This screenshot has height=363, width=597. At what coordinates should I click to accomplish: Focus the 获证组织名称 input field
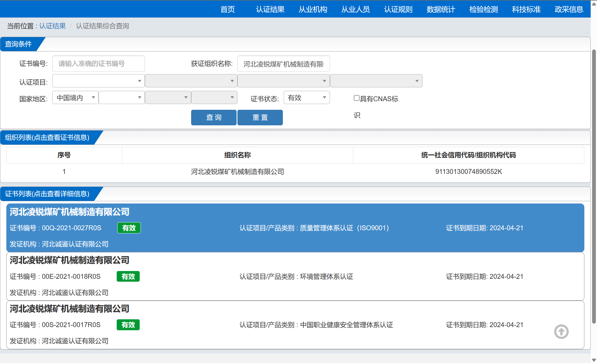coord(284,64)
